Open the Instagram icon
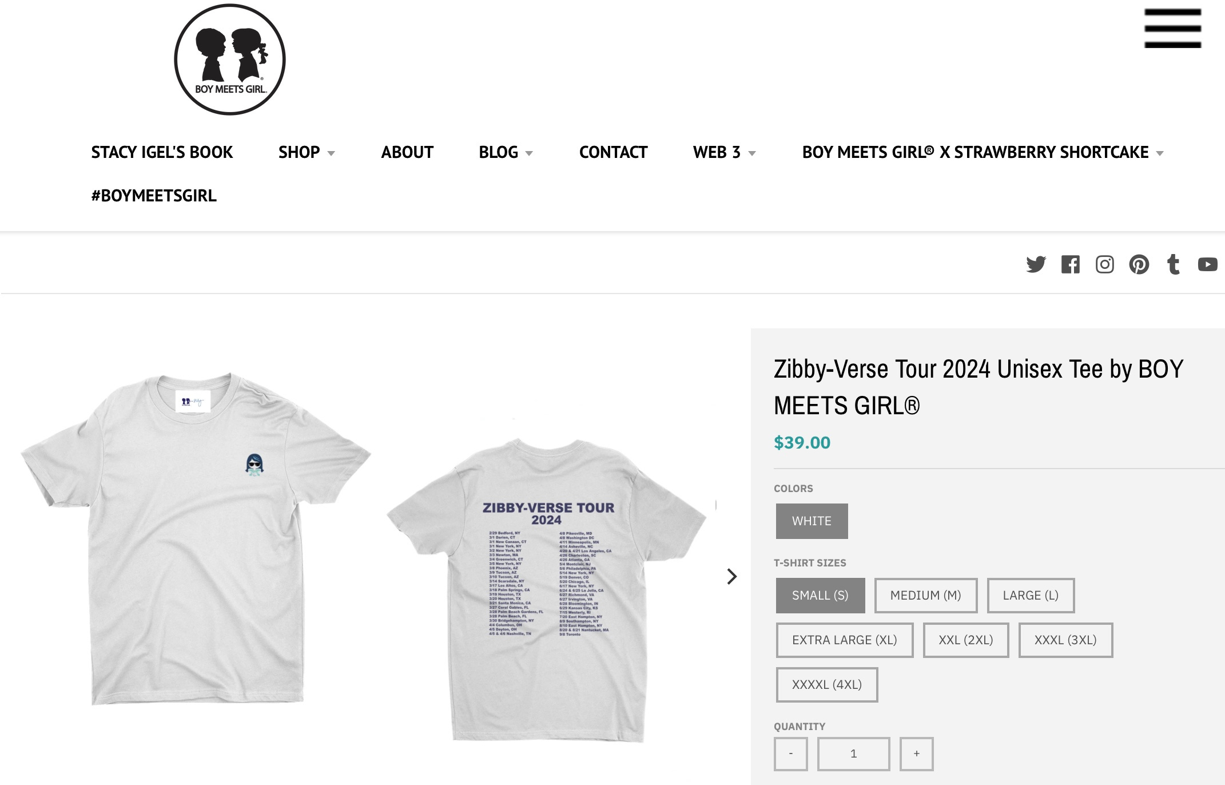 tap(1105, 264)
